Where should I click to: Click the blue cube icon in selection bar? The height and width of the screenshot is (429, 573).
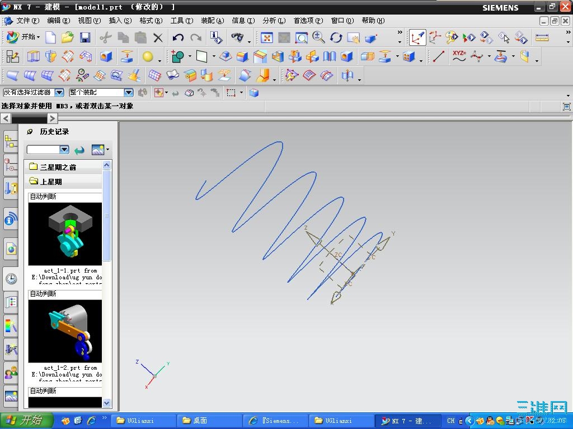254,93
